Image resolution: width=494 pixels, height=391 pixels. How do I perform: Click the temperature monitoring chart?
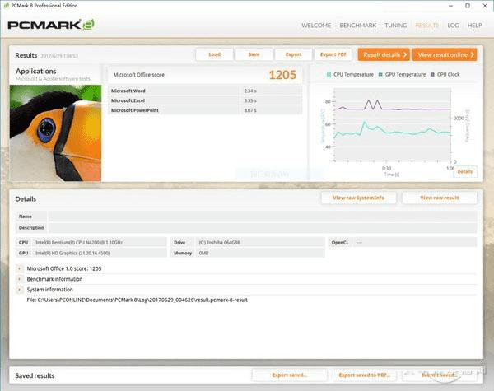click(393, 125)
